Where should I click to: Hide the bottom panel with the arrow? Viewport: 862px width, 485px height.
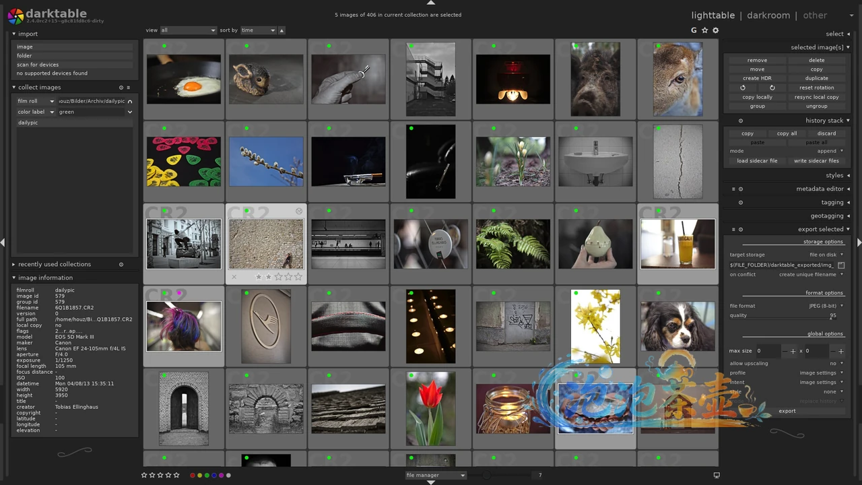[431, 482]
